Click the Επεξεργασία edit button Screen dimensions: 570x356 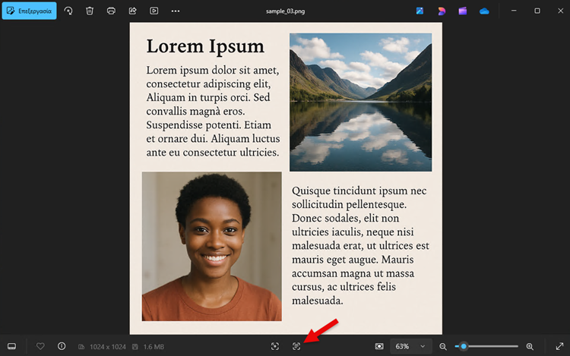30,11
